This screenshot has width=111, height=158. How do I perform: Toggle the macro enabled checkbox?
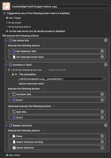point(4,13)
